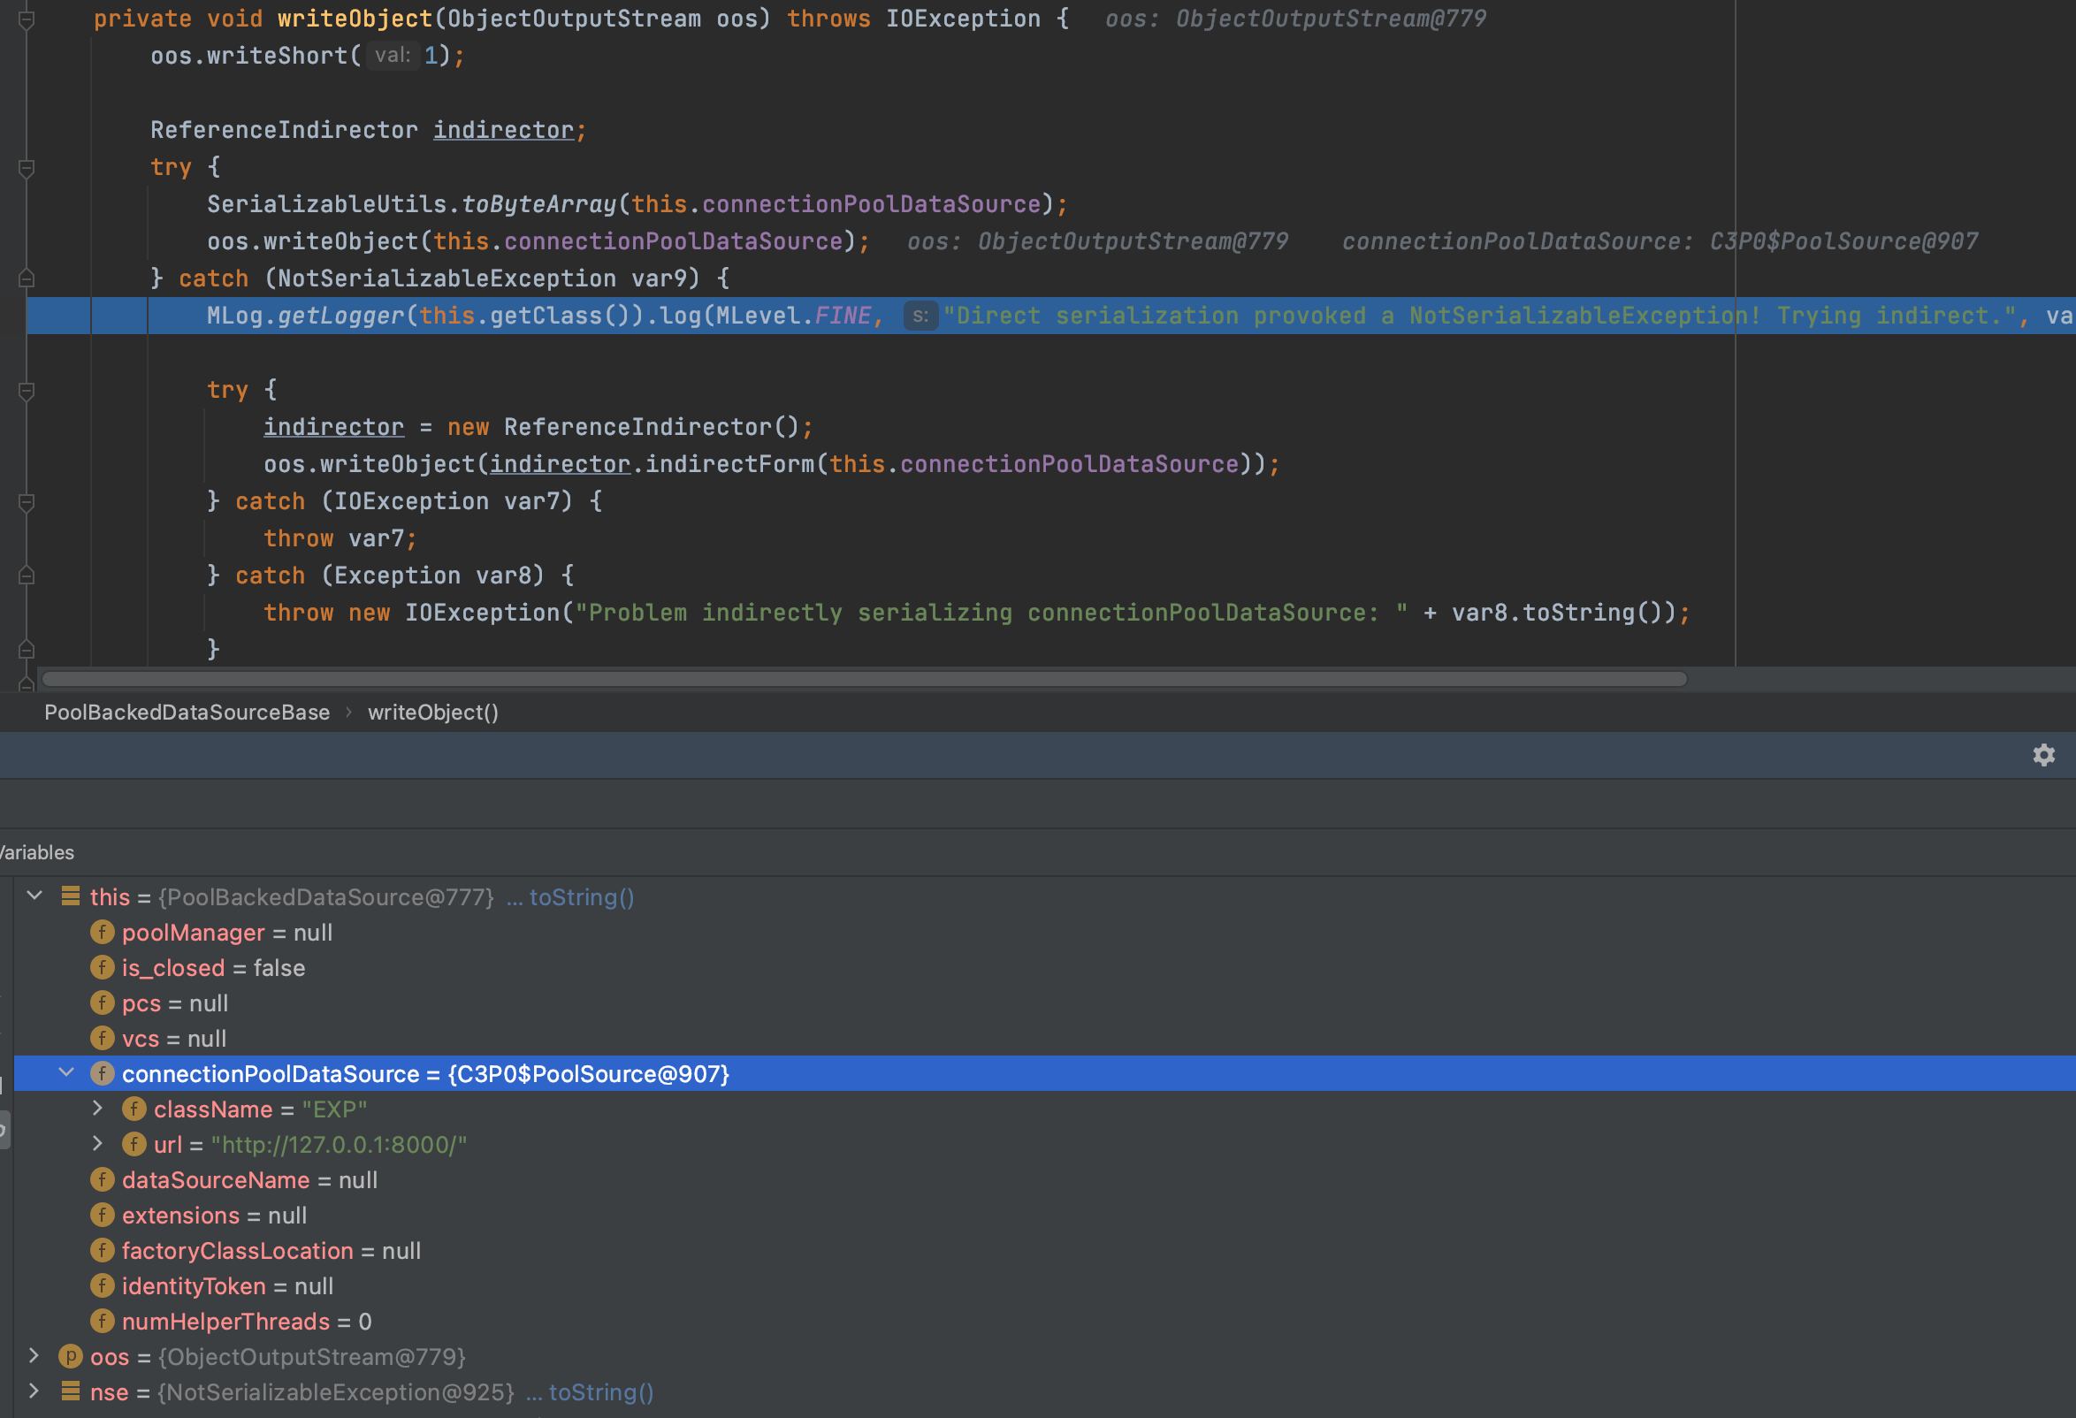2076x1418 pixels.
Task: Open debugger settings gear icon
Action: 2044,755
